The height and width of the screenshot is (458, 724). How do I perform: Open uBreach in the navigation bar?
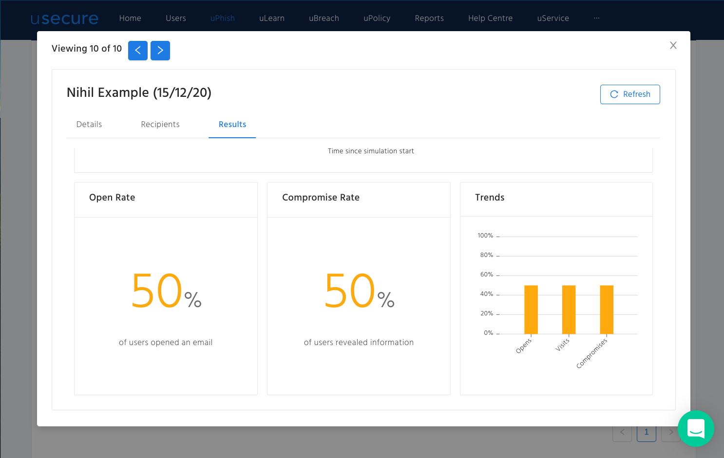coord(324,18)
